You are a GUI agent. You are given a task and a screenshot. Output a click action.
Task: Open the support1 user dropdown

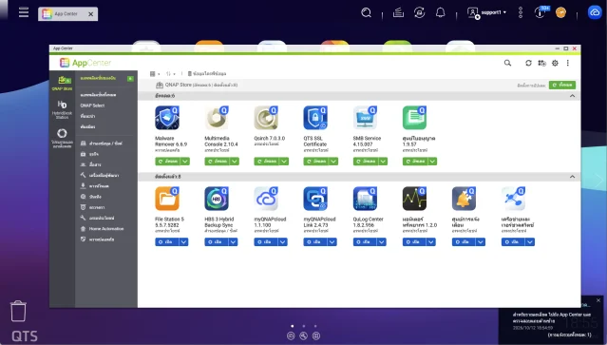[487, 12]
